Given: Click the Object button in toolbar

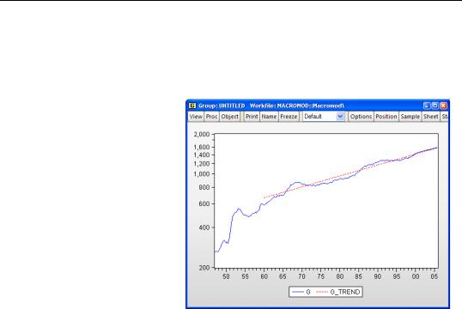Looking at the screenshot, I should click(x=230, y=117).
